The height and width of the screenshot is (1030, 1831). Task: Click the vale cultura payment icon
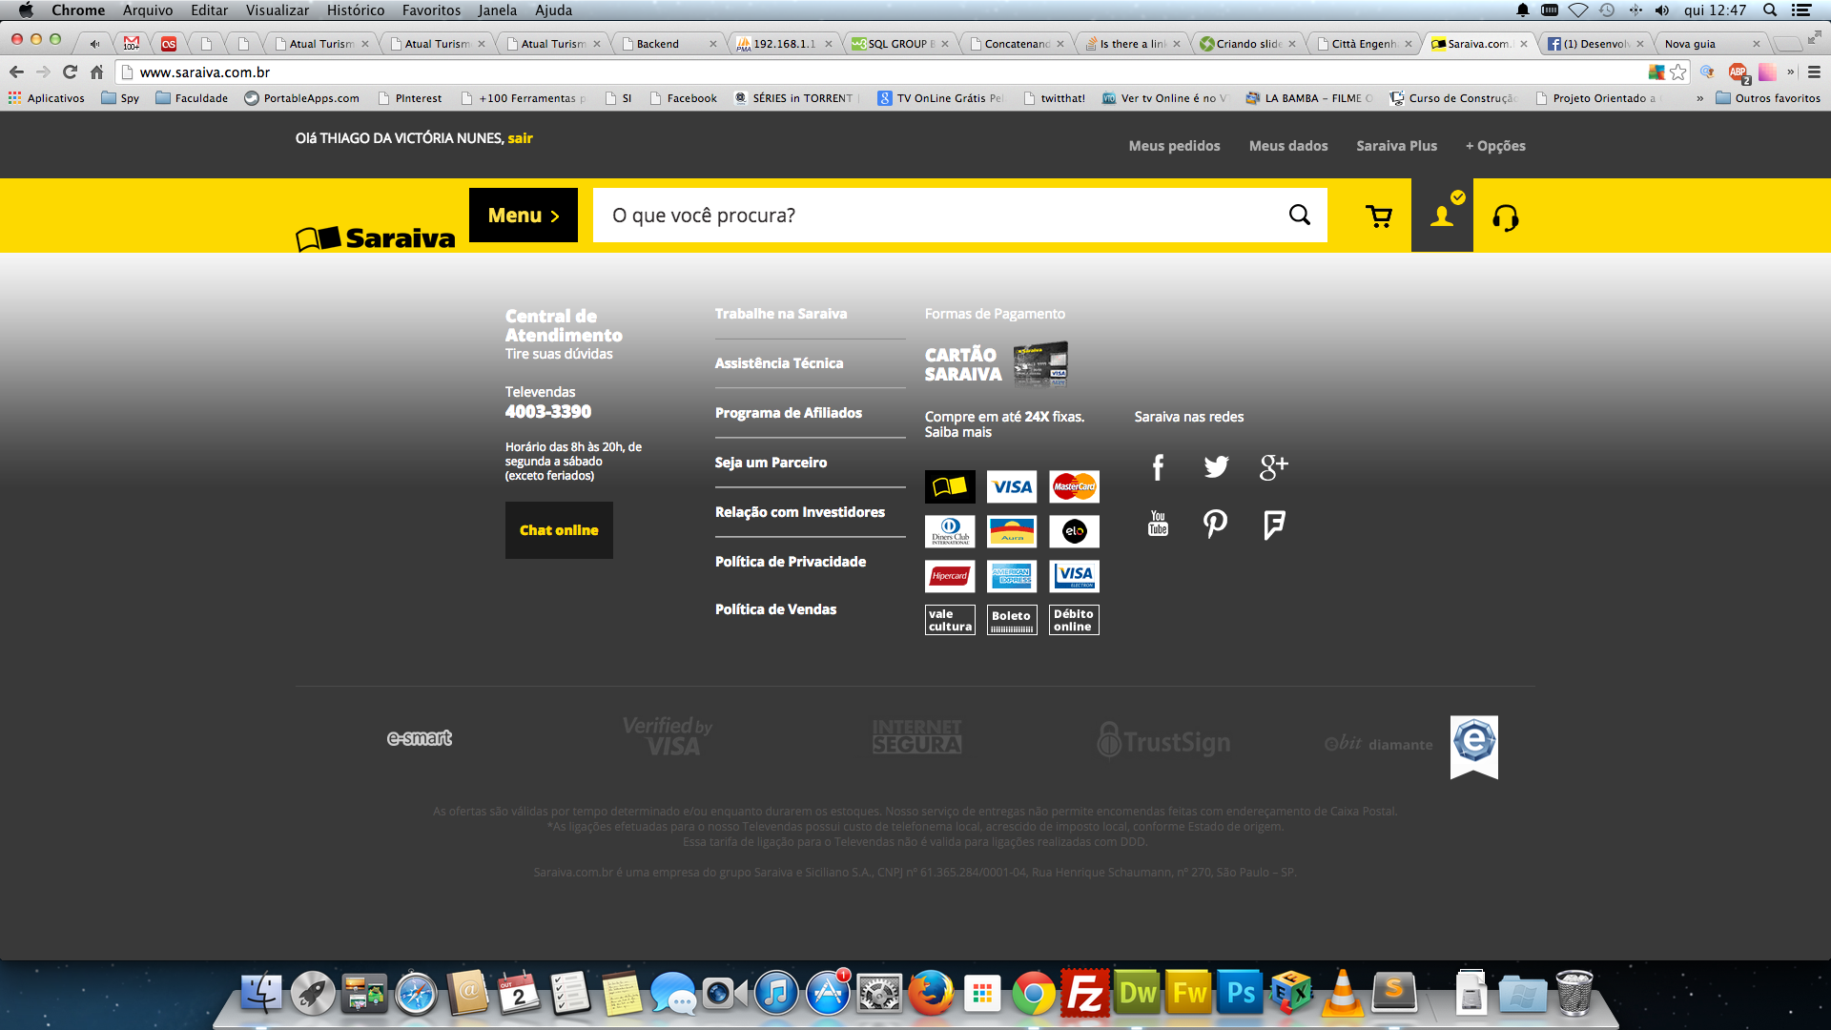[x=950, y=620]
